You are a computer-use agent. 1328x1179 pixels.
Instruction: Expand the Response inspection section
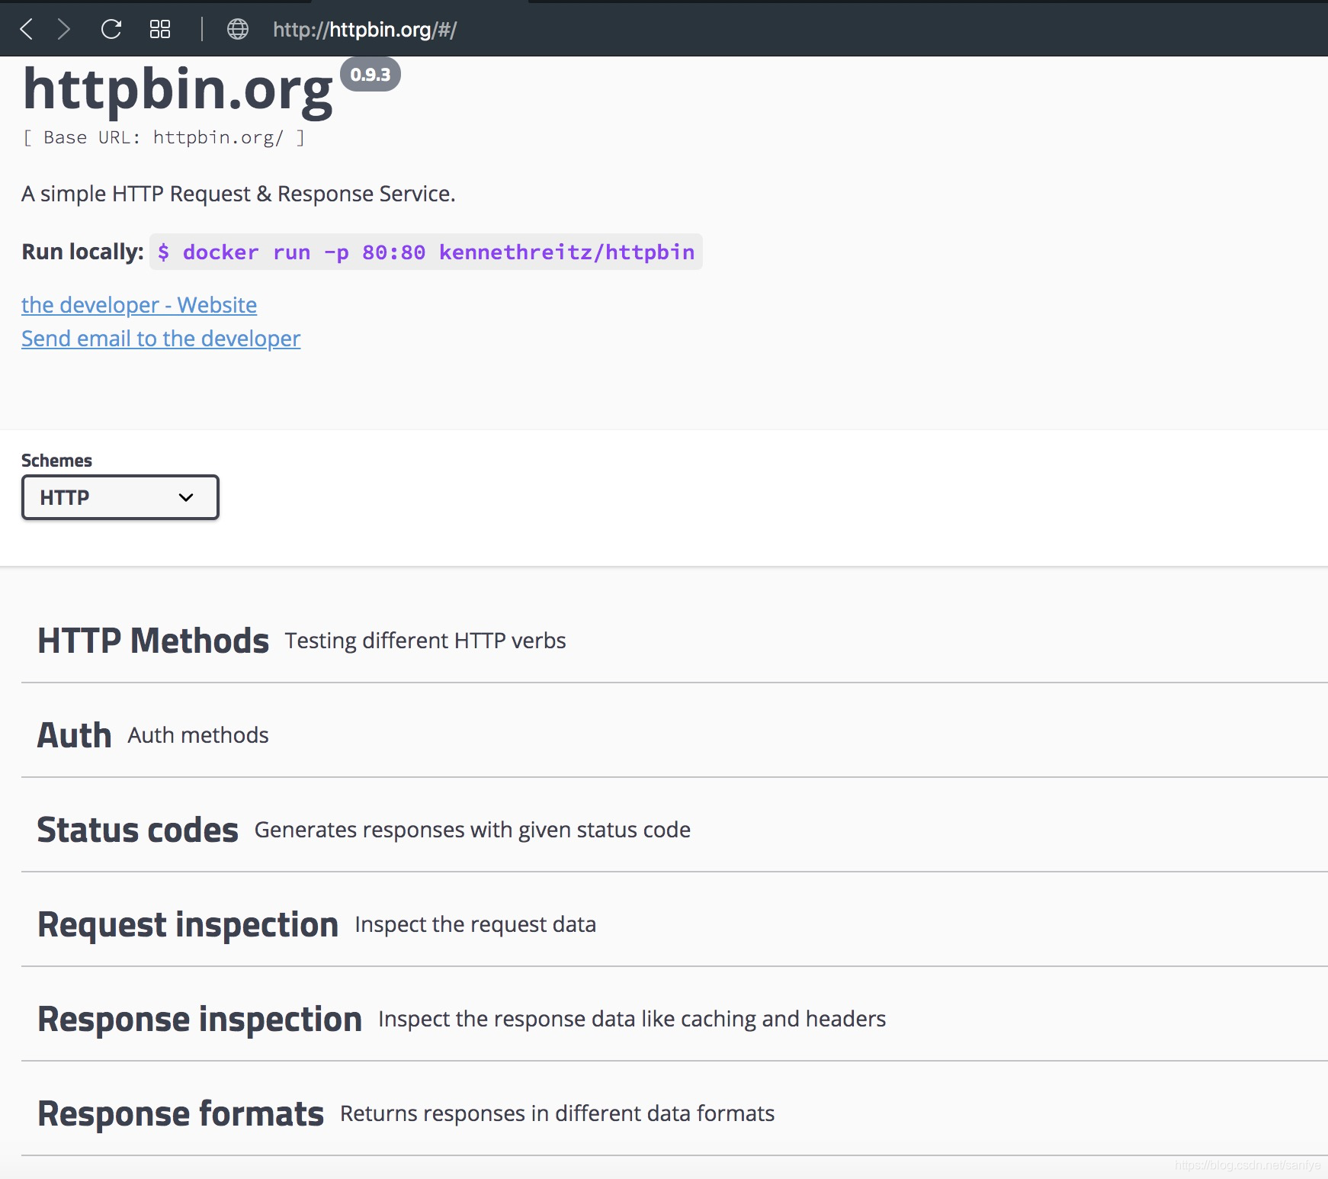click(x=675, y=1019)
